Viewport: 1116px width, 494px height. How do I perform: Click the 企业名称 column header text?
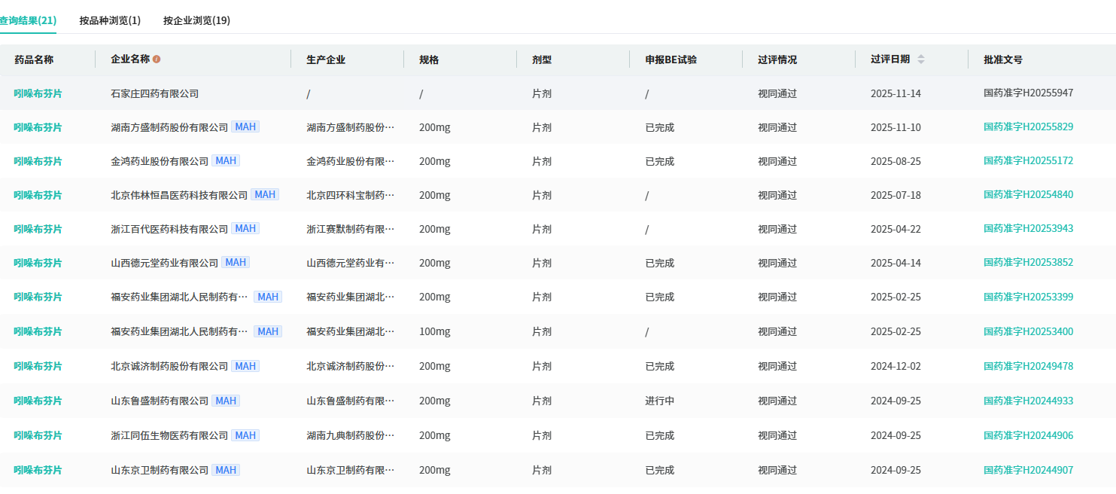(130, 59)
